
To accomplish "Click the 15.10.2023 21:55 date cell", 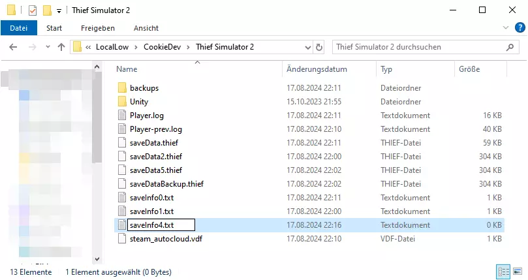I will [x=314, y=102].
